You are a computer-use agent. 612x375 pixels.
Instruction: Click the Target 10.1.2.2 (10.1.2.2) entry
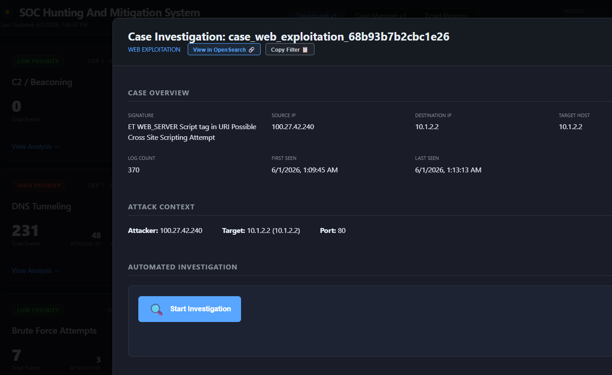[x=261, y=231]
